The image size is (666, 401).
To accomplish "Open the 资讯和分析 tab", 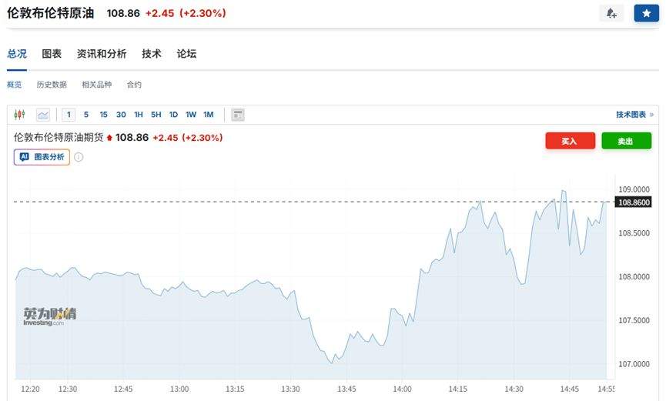I will (x=102, y=54).
